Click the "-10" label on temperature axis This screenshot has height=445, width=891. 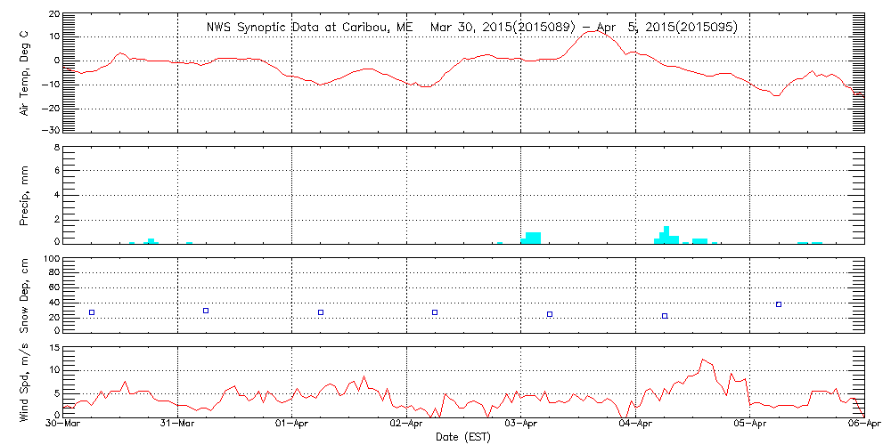(x=49, y=84)
